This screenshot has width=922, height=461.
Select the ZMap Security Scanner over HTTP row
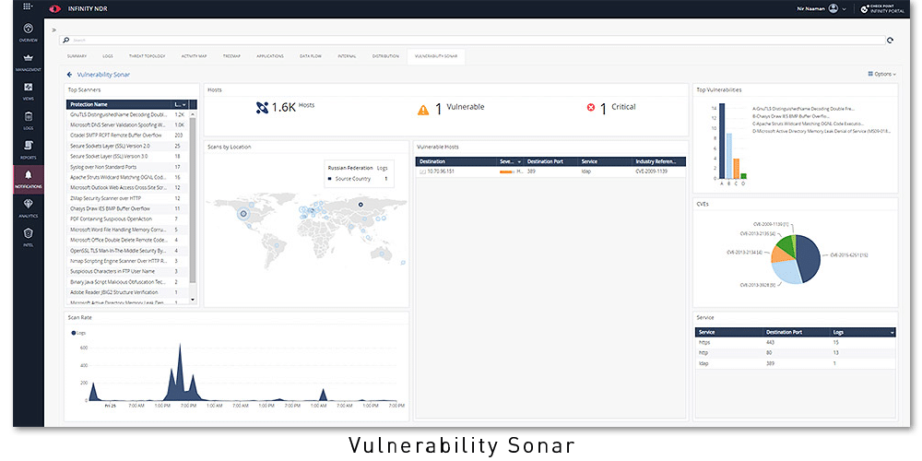click(x=127, y=198)
